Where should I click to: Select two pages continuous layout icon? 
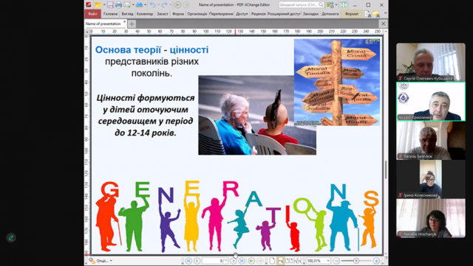tap(297, 261)
